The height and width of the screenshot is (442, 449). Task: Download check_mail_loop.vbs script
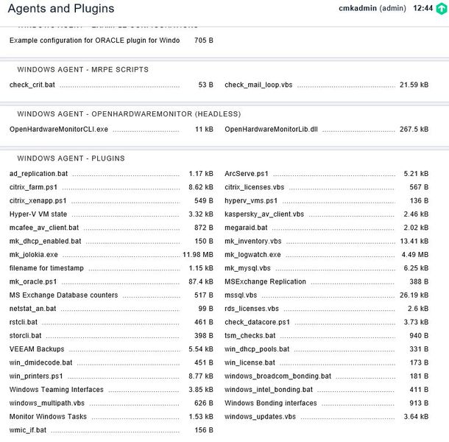tap(258, 85)
